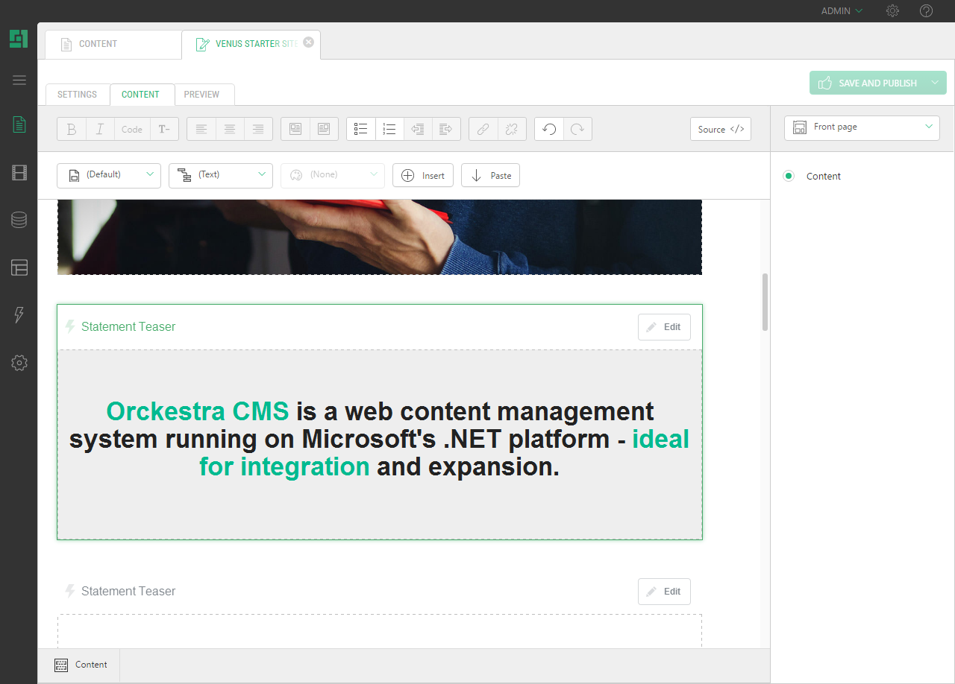Click the bulleted list icon
Image resolution: width=955 pixels, height=684 pixels.
[361, 129]
